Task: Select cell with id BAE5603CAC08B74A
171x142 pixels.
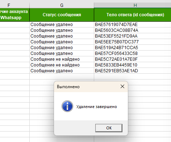Action: pyautogui.click(x=133, y=30)
